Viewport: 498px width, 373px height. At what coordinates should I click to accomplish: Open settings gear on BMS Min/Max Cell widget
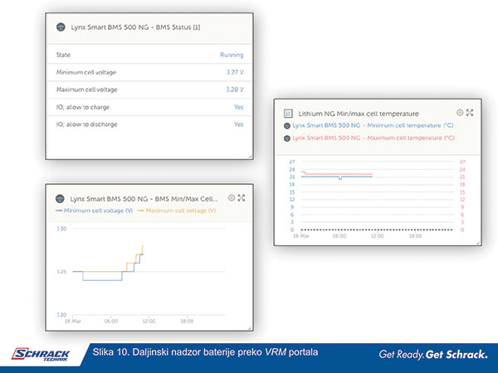click(x=232, y=198)
